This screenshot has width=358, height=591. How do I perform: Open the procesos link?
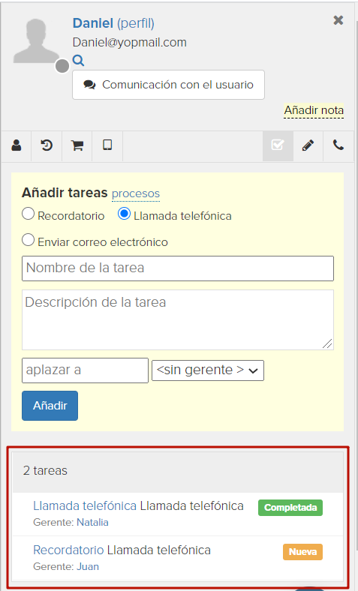coord(136,193)
